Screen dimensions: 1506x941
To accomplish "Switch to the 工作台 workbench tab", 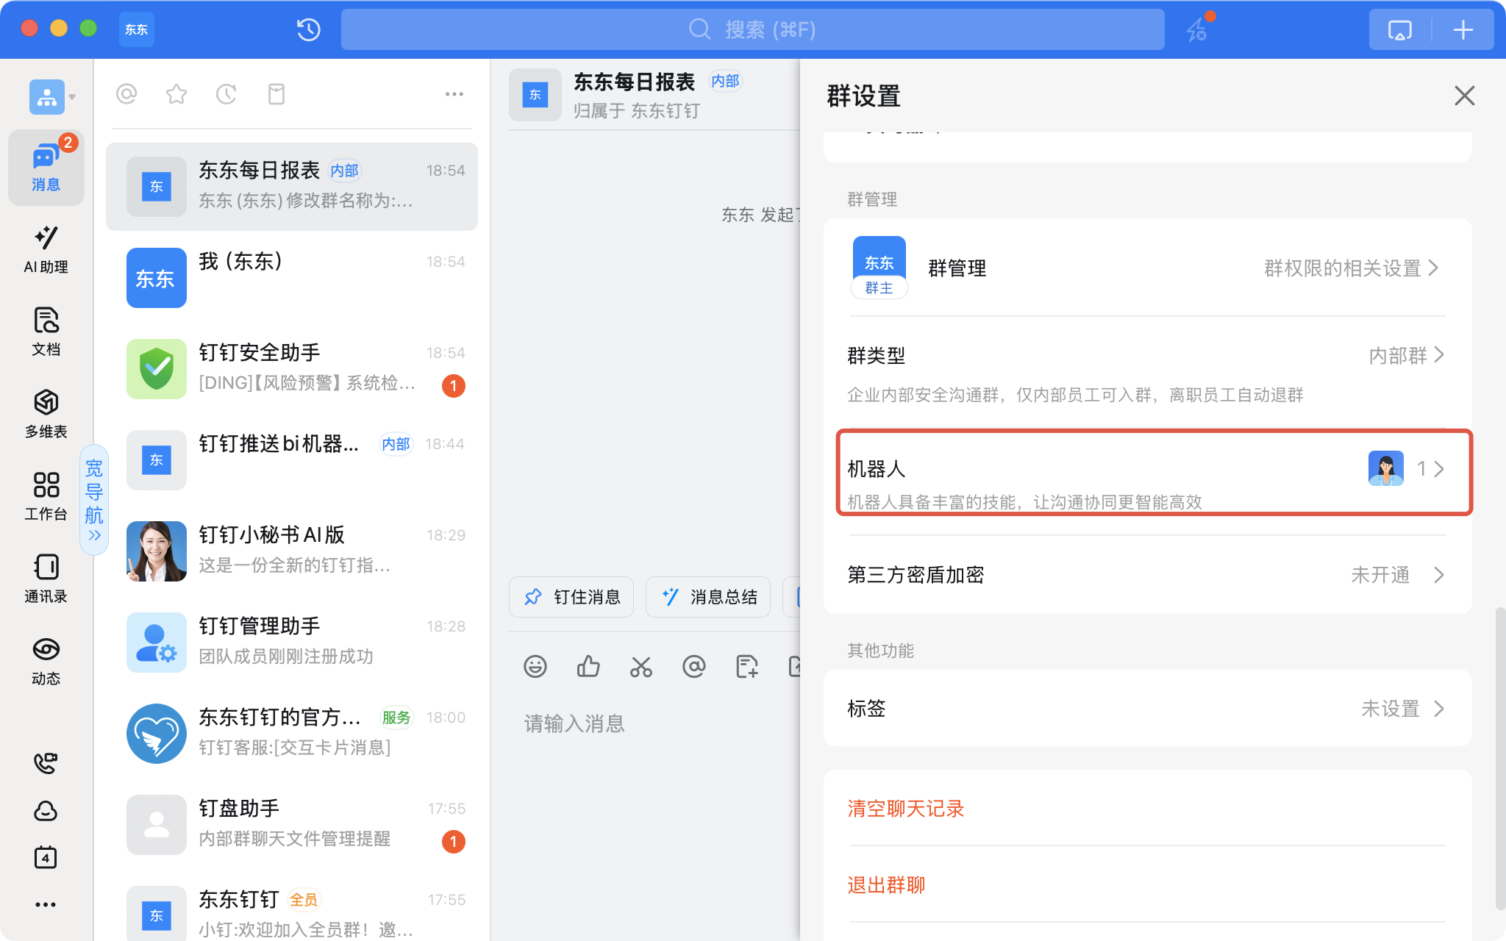I will coord(46,496).
